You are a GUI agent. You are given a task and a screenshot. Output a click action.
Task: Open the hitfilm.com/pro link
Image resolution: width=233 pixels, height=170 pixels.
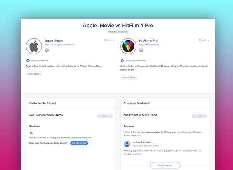pos(149,45)
